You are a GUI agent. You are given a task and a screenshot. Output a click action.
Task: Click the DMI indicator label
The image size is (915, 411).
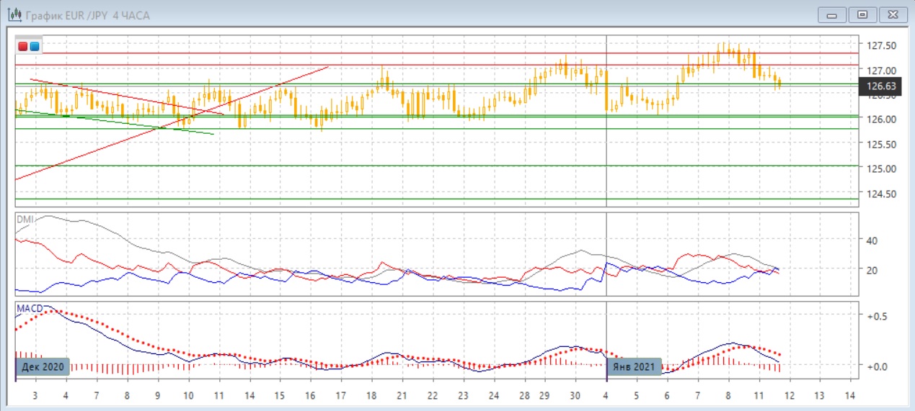(25, 220)
